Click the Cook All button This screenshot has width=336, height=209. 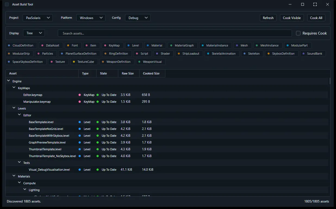pyautogui.click(x=316, y=18)
